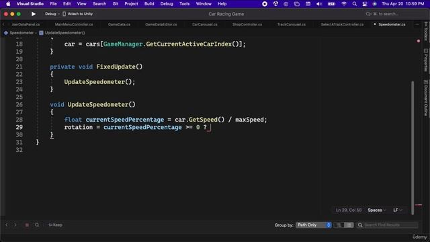Select the Speedometer.cs tab
Viewport: 430px width, 242px height.
392,24
